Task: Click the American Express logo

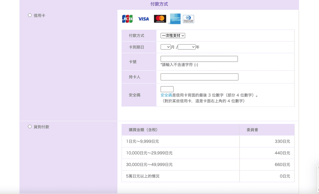Action: (x=175, y=19)
